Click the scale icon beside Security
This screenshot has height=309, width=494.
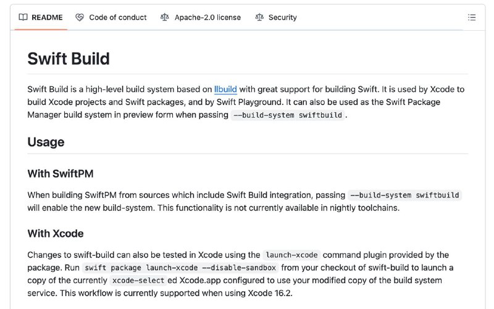(x=259, y=17)
